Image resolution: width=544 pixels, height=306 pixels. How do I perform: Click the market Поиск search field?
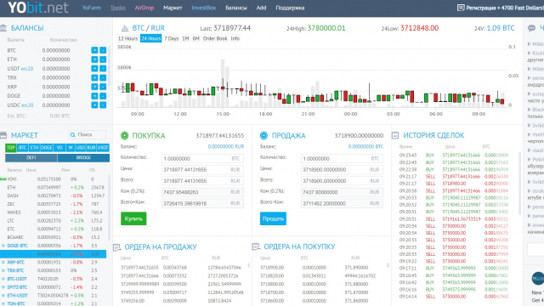coord(87,134)
